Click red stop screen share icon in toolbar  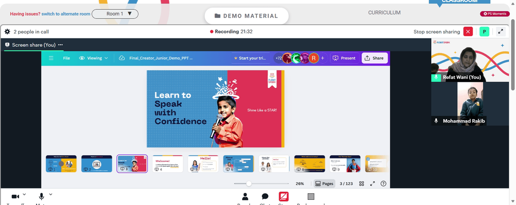[x=284, y=196]
